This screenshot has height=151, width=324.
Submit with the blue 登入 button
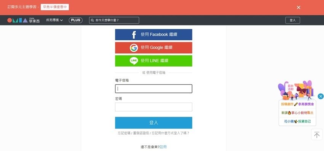(154, 123)
